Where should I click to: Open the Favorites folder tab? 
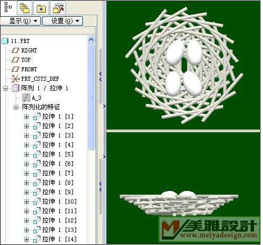click(41, 8)
